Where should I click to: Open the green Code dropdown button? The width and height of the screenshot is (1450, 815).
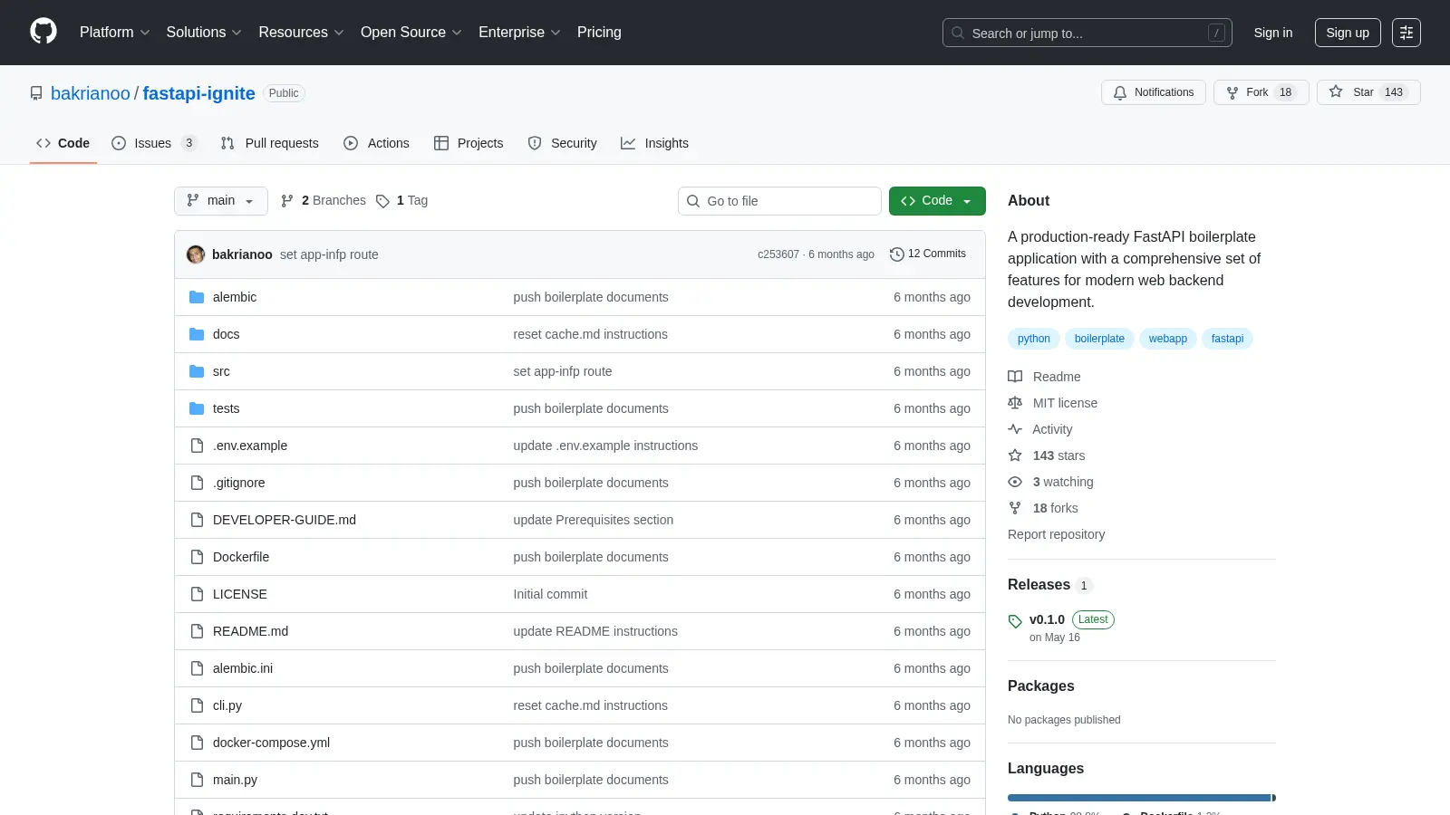(x=937, y=201)
